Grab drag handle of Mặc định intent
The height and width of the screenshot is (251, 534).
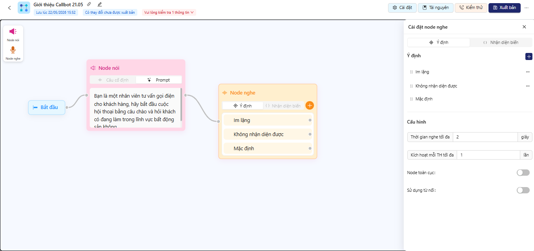pos(411,99)
